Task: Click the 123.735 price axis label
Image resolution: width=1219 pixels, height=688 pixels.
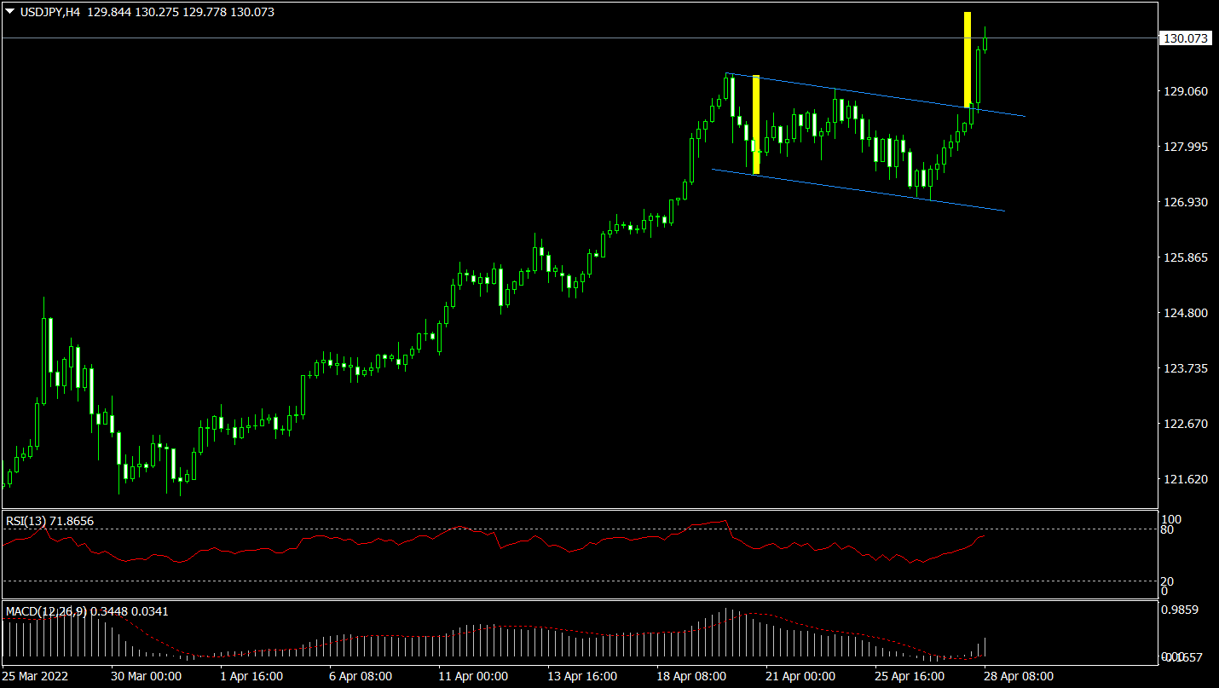Action: pos(1187,368)
